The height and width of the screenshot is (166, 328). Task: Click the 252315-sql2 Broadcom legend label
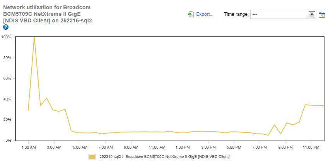pyautogui.click(x=164, y=157)
